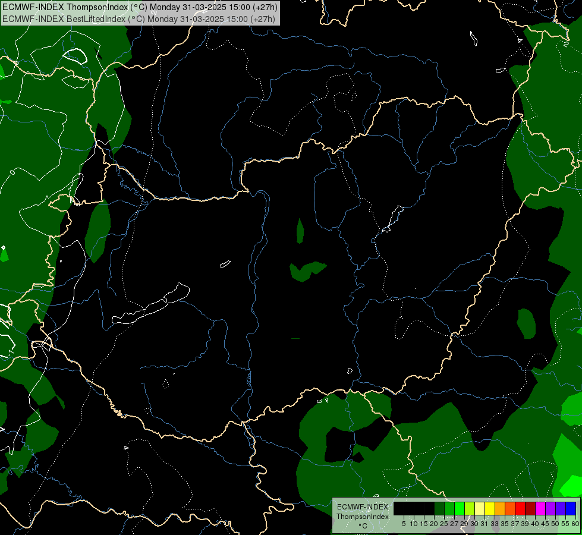Click the legend's ECMWF-INDEX label
582x535 pixels.
(x=362, y=507)
